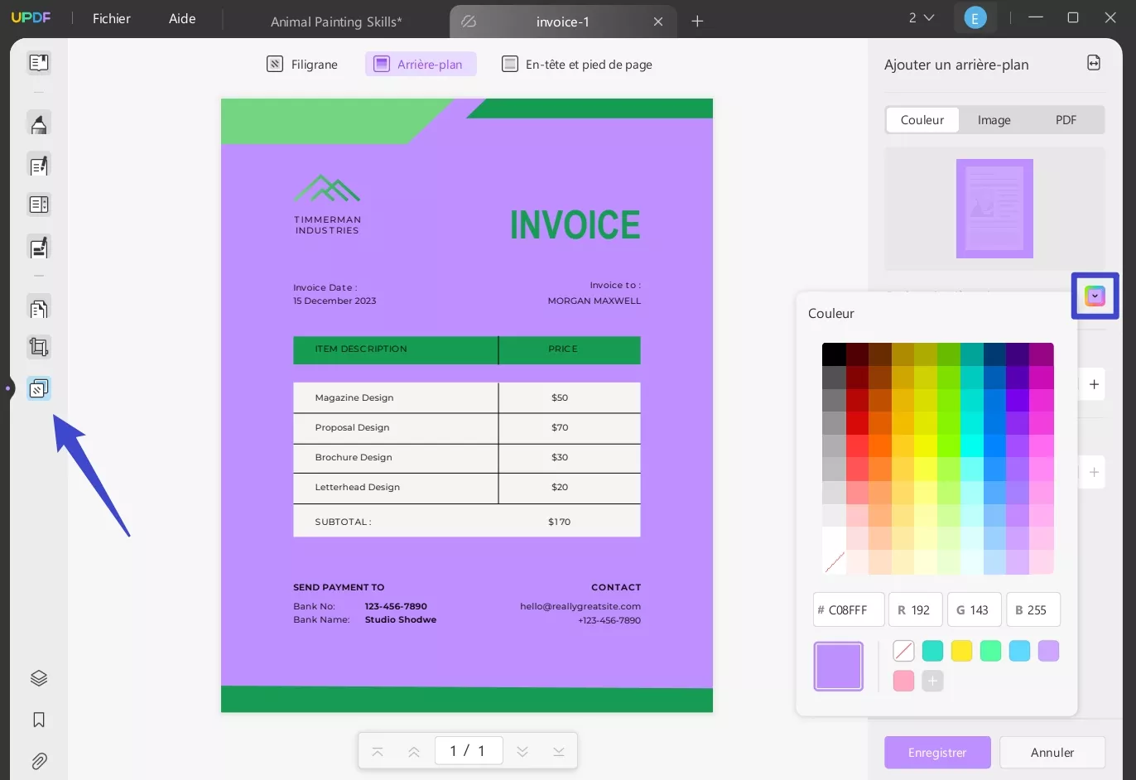Select the Arrière-plan tool
Viewport: 1136px width, 780px height.
[421, 64]
